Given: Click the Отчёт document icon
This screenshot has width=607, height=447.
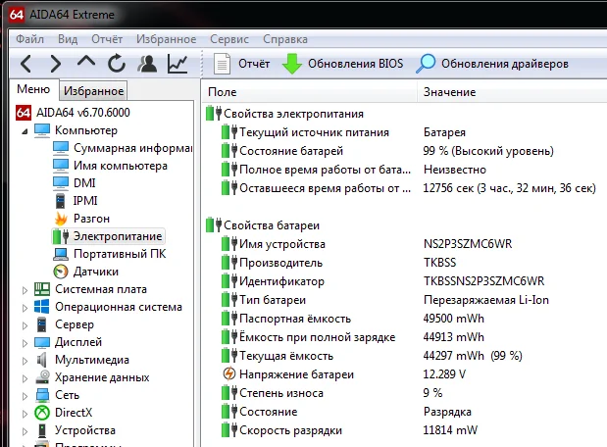Looking at the screenshot, I should click(x=222, y=64).
